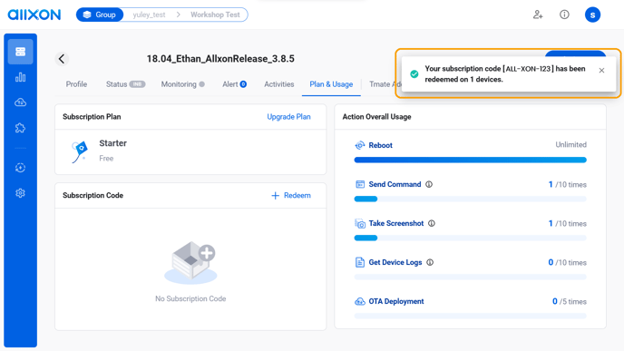
Task: Click the add user icon in header
Action: (x=538, y=15)
